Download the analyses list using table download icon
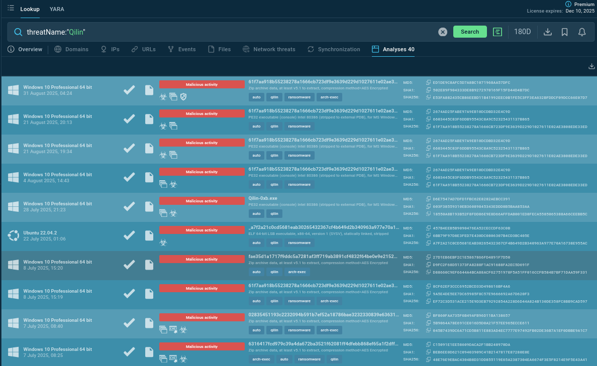 click(591, 66)
